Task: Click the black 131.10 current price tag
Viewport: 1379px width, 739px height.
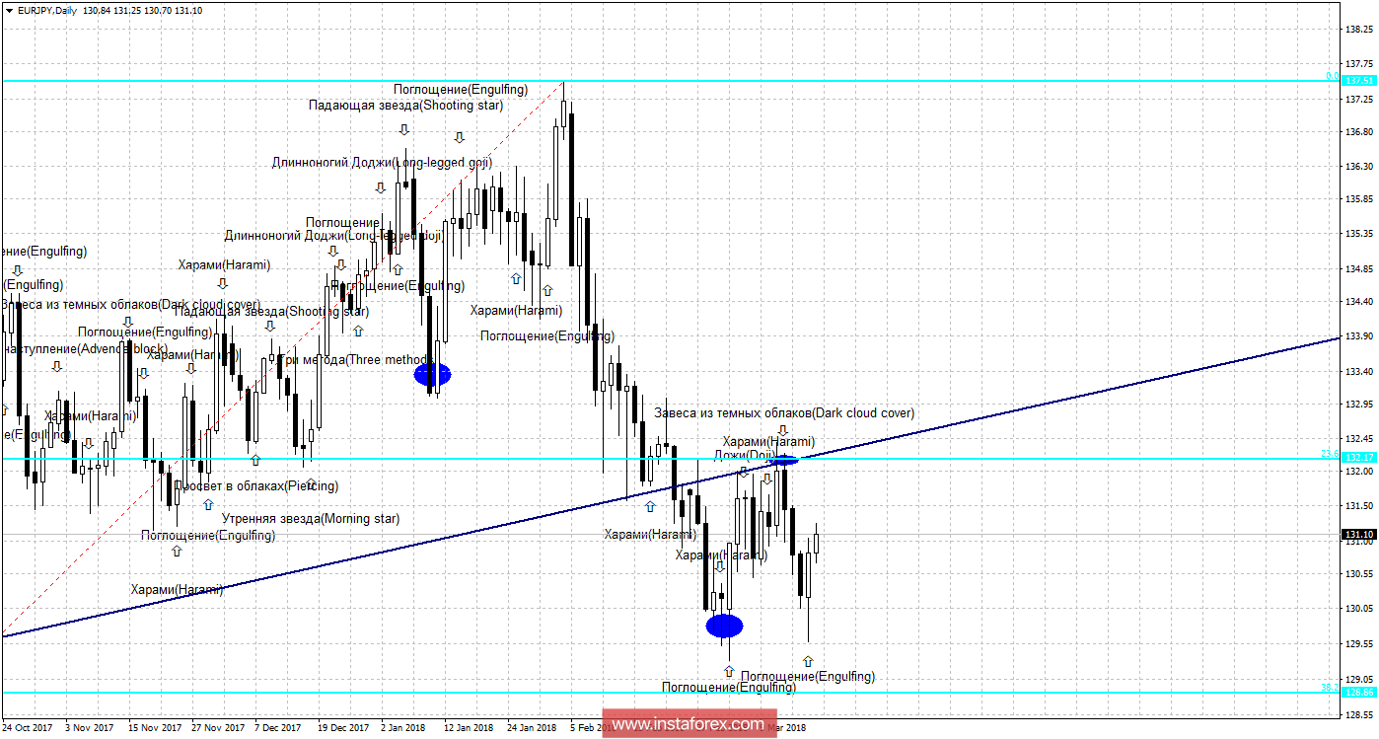Action: click(x=1360, y=535)
